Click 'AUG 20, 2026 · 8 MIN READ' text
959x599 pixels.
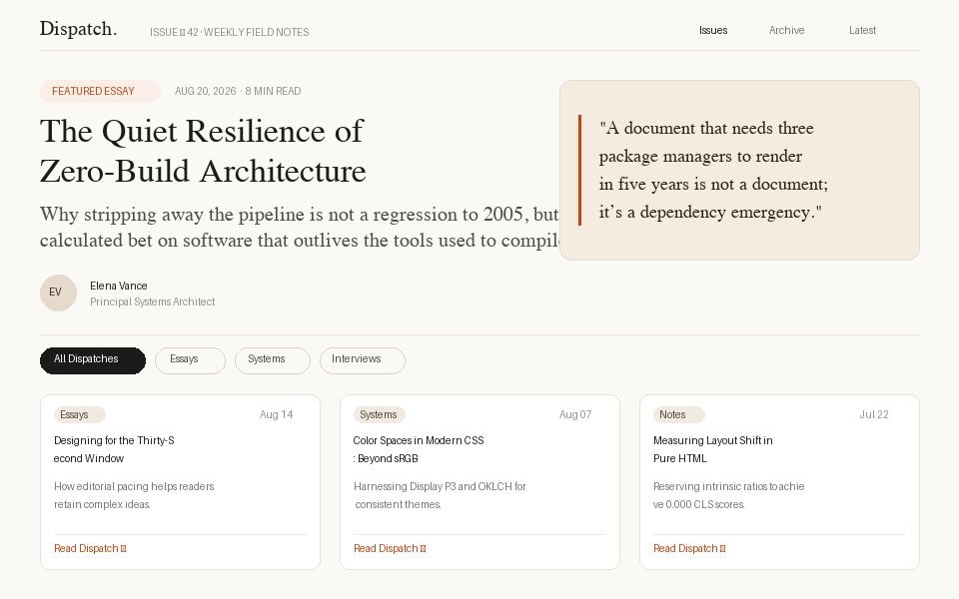point(238,91)
